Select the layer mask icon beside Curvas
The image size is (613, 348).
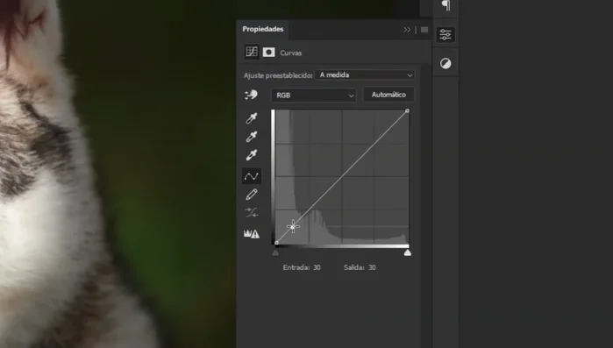[268, 53]
